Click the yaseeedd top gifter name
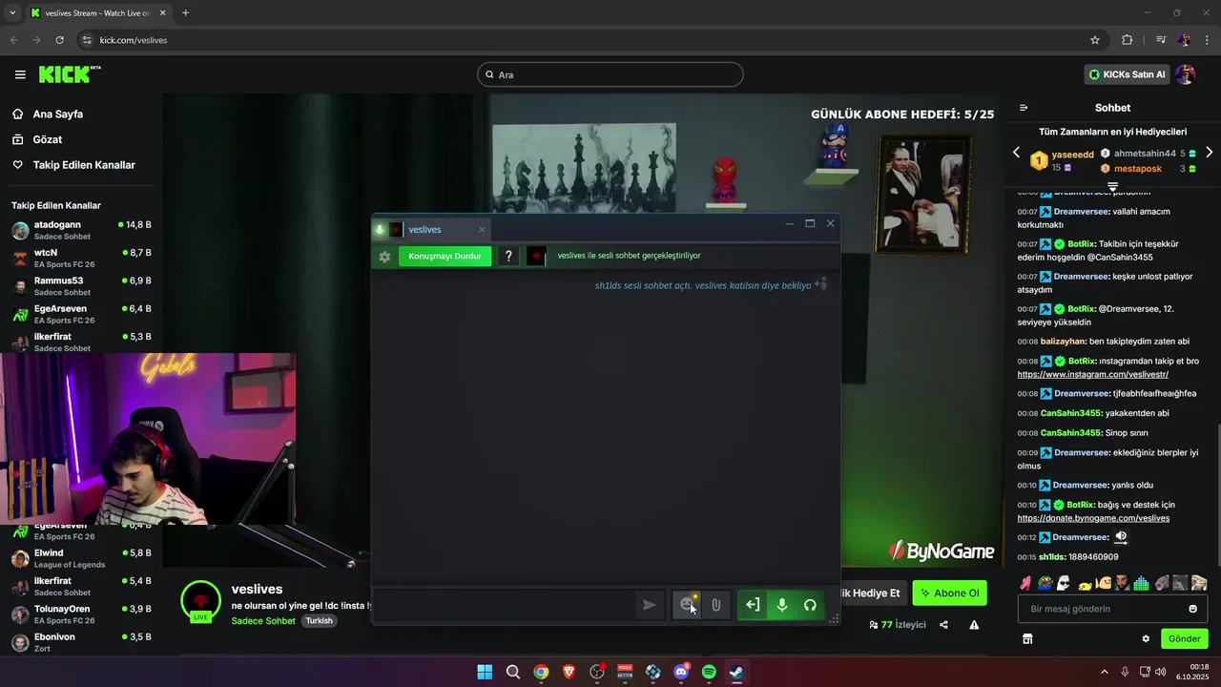 click(x=1073, y=155)
